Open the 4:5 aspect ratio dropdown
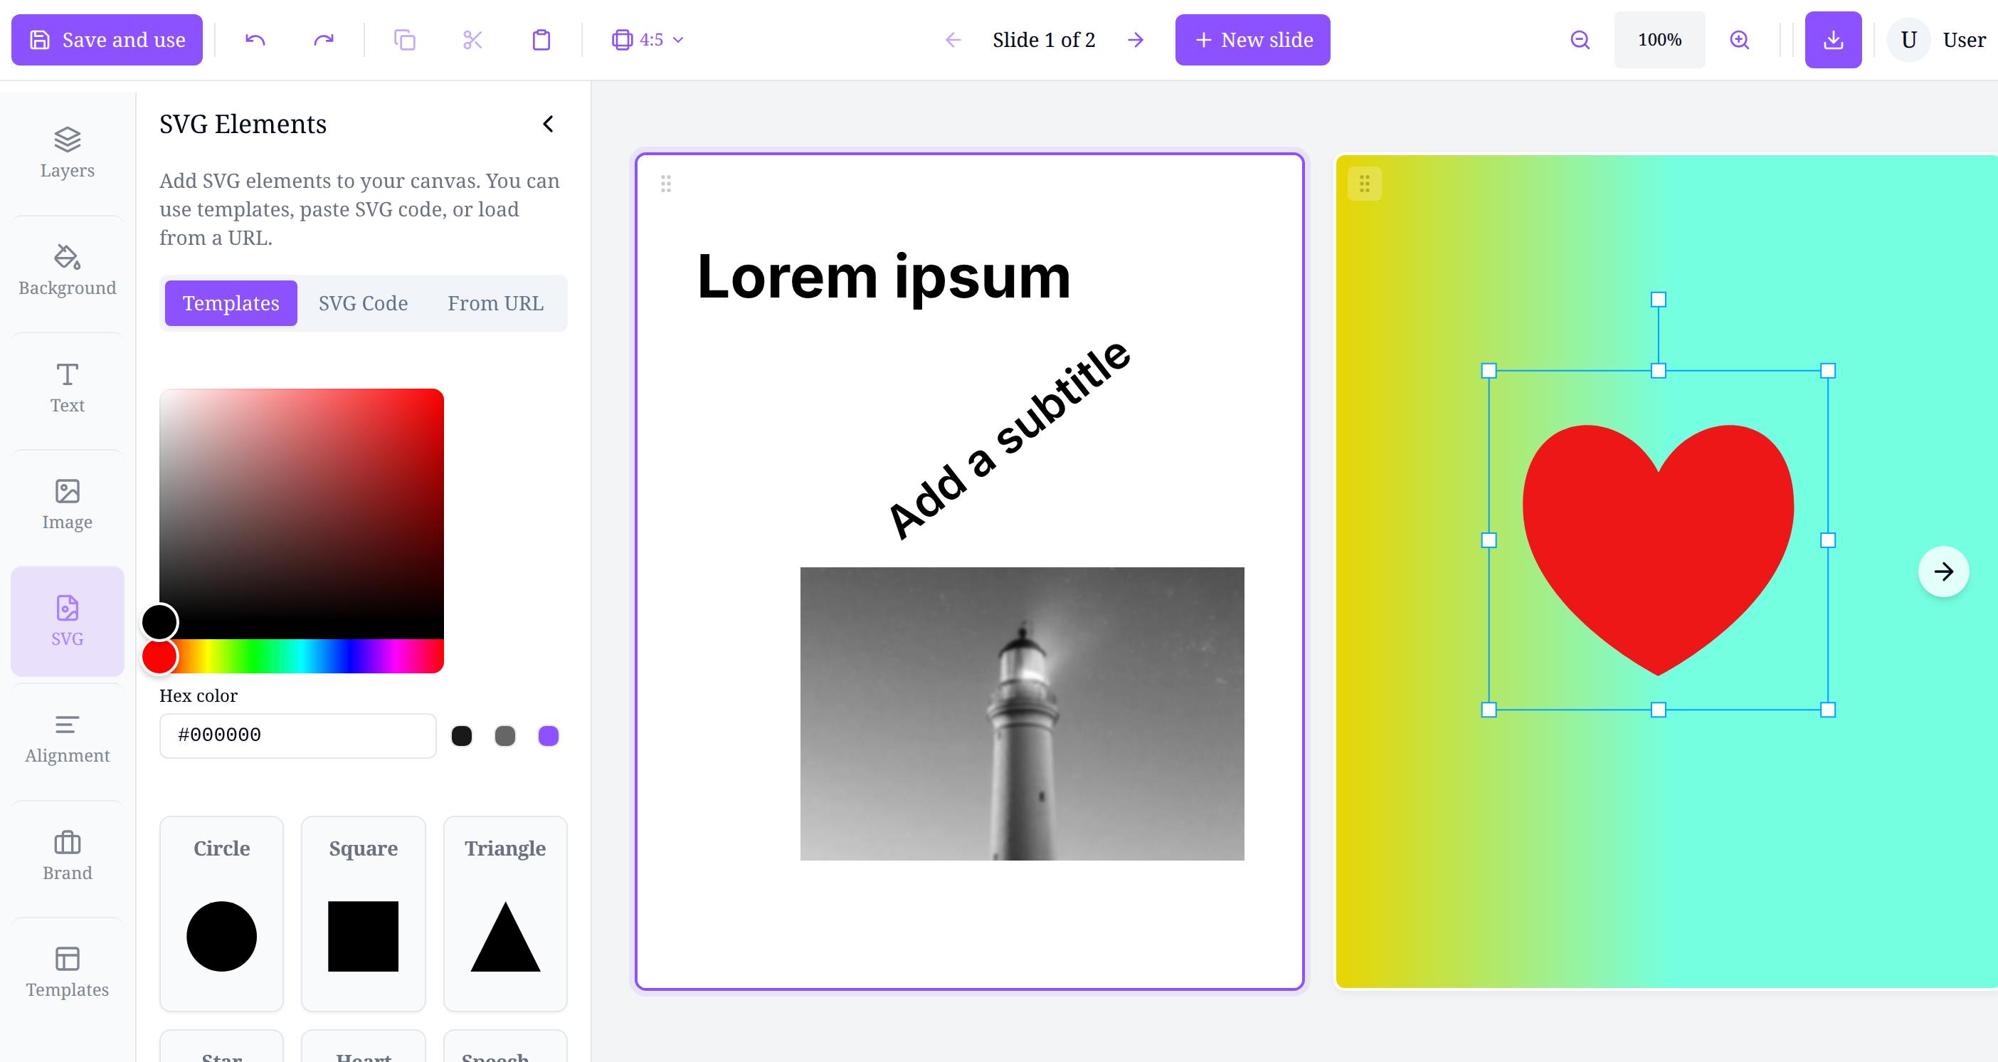 [x=647, y=40]
